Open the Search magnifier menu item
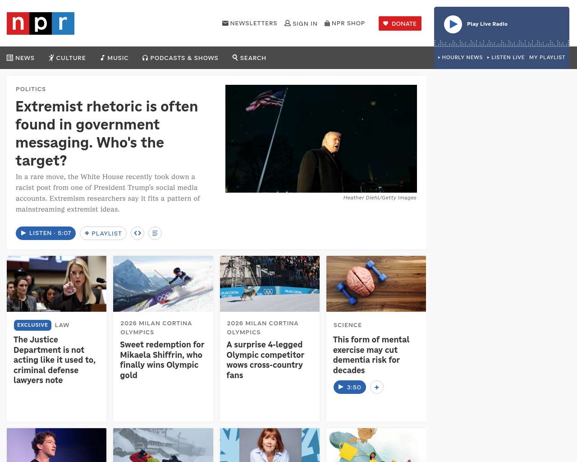Viewport: 577px width, 462px height. (249, 58)
